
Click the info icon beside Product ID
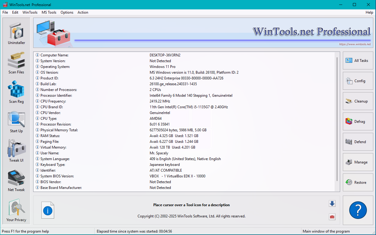[x=37, y=78]
